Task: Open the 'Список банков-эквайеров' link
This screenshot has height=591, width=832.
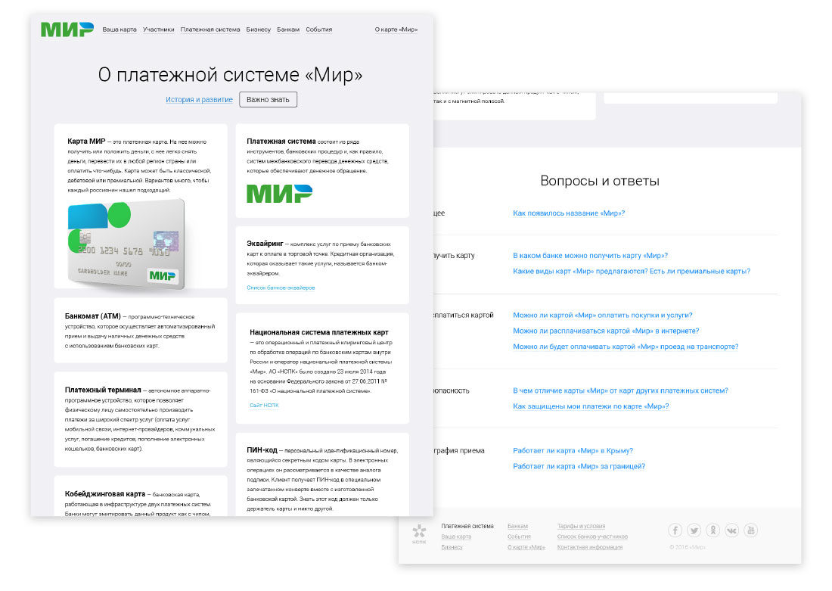Action: [281, 288]
